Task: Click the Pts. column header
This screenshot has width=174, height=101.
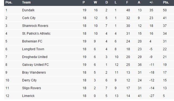Action: point(166,2)
